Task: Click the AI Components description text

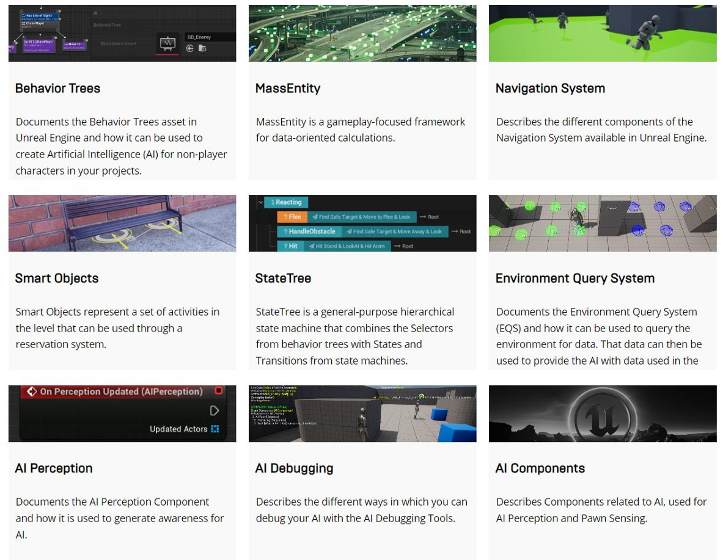Action: (x=601, y=510)
